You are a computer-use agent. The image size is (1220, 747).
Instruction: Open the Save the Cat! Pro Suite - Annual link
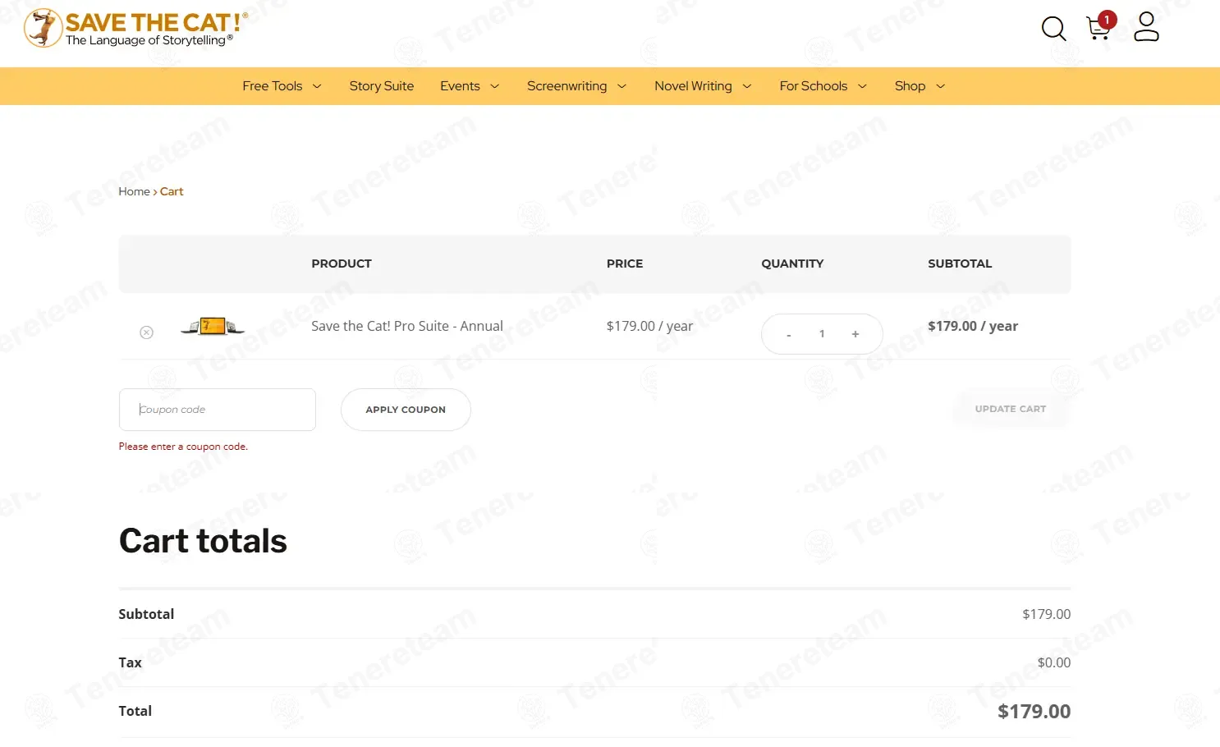(407, 326)
